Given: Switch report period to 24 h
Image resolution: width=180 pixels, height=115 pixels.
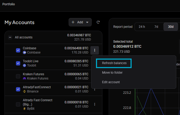Looking at the screenshot, I should click(x=142, y=27).
